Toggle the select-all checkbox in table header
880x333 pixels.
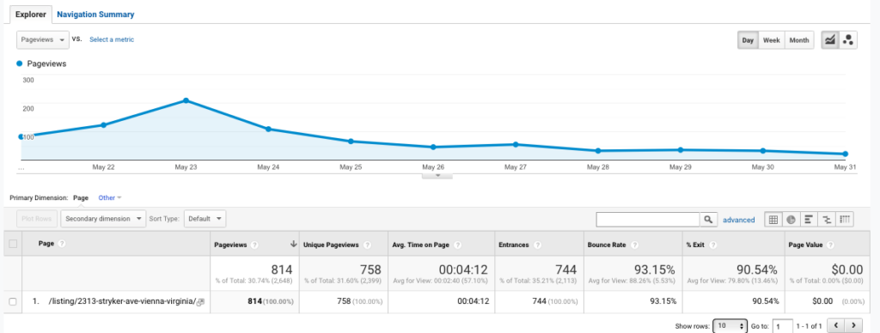pos(13,244)
